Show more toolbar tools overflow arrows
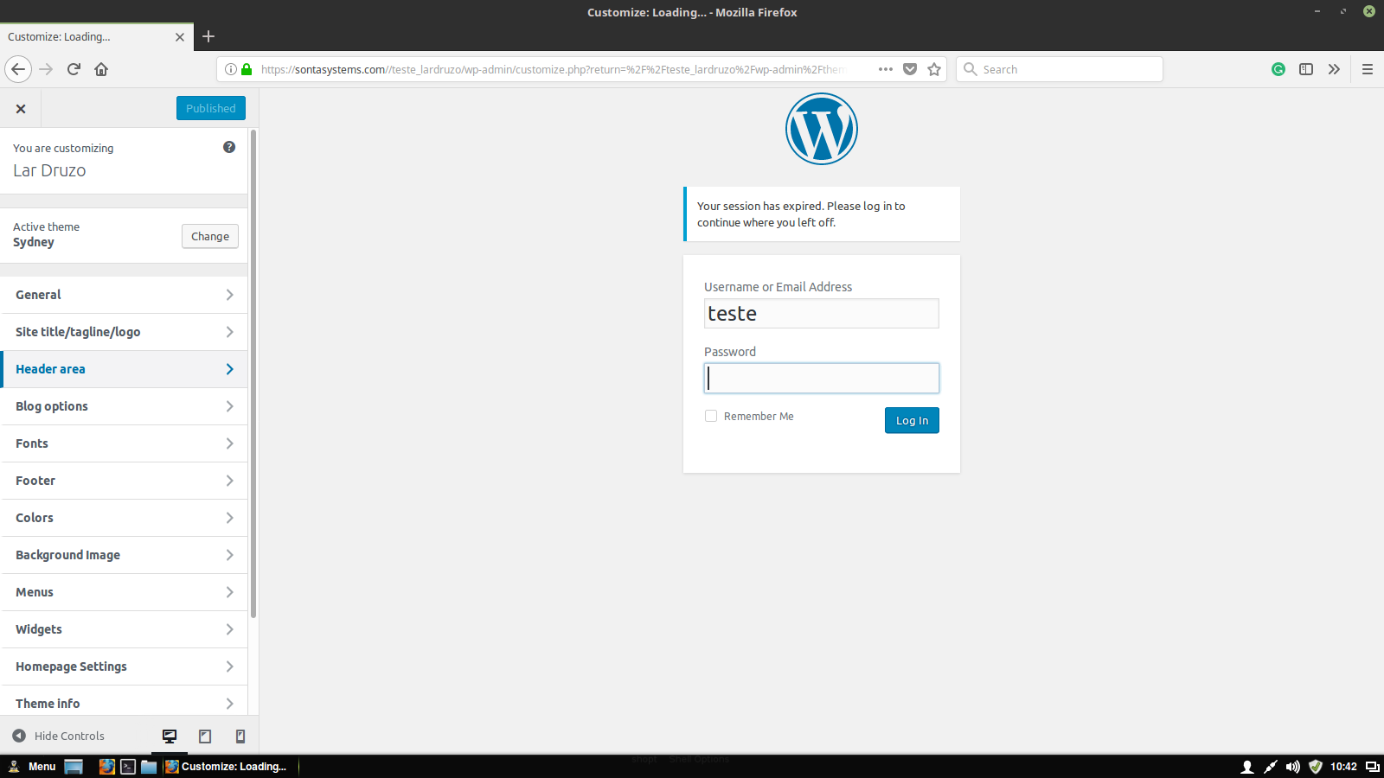Image resolution: width=1384 pixels, height=778 pixels. (1334, 69)
